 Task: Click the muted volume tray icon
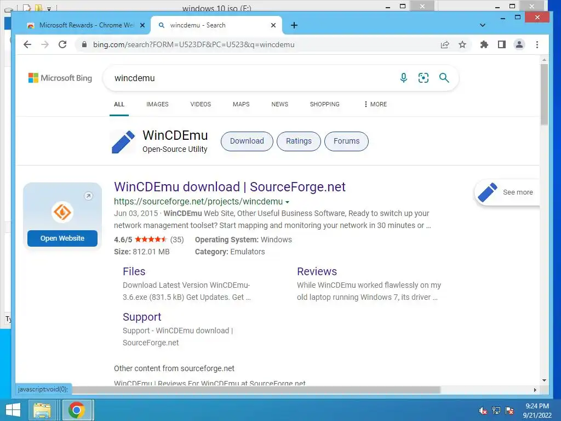coord(483,411)
